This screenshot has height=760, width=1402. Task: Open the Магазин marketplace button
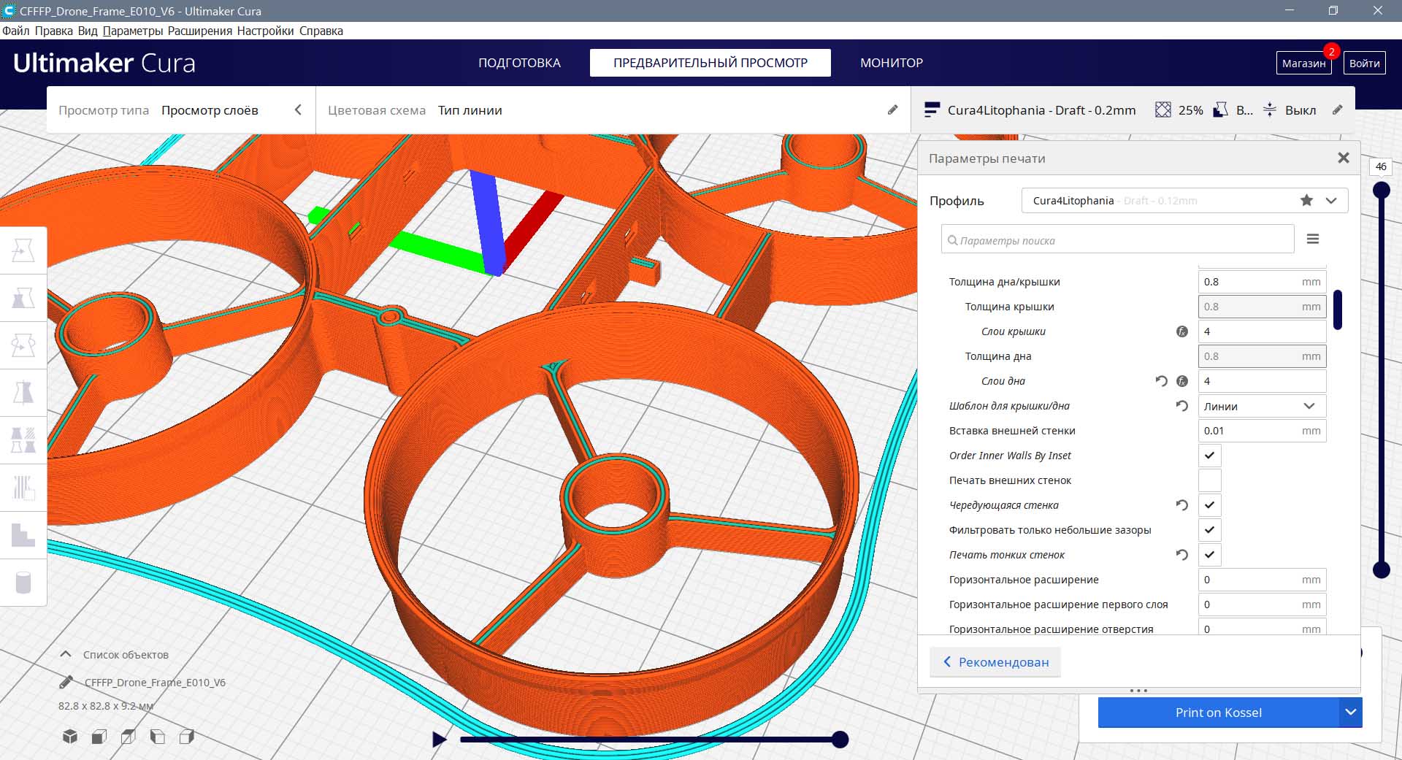click(x=1303, y=64)
